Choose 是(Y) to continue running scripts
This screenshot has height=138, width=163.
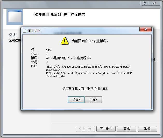pos(76,100)
